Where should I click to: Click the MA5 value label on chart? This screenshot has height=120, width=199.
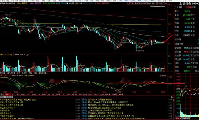click(11, 3)
